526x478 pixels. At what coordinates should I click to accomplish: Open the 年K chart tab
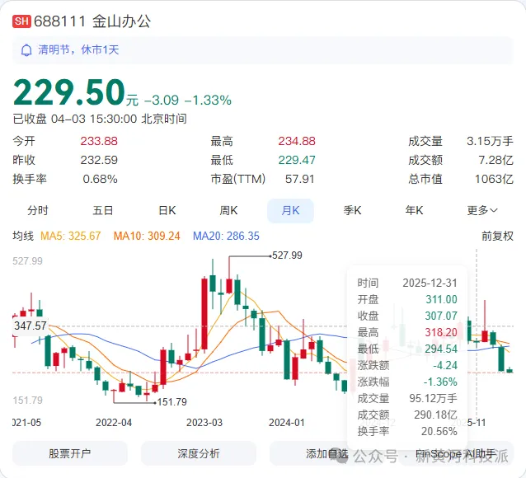(414, 211)
